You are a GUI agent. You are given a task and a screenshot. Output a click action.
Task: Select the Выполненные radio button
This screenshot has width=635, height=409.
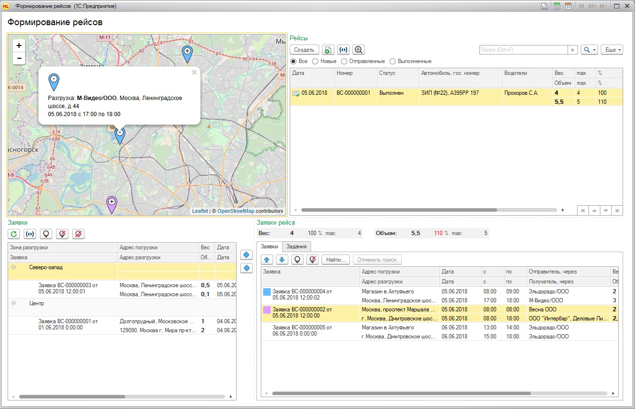click(x=392, y=61)
